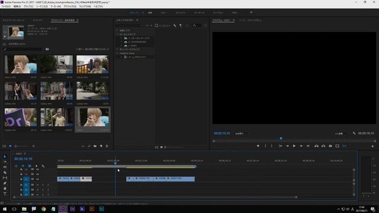Open the Sequence menu
Viewport: 379px width, 213px height.
click(x=42, y=7)
